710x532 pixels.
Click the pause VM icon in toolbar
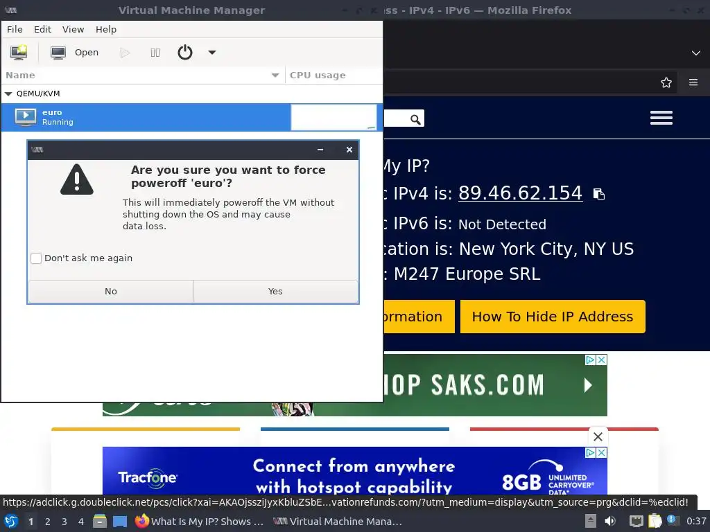tap(155, 53)
